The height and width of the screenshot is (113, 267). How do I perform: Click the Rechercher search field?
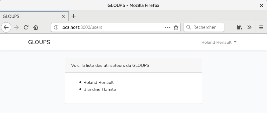click(x=204, y=27)
